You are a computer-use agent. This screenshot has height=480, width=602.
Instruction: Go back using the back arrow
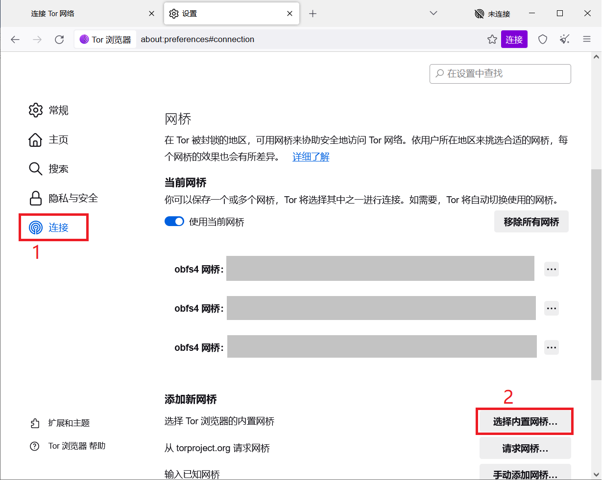pyautogui.click(x=15, y=40)
